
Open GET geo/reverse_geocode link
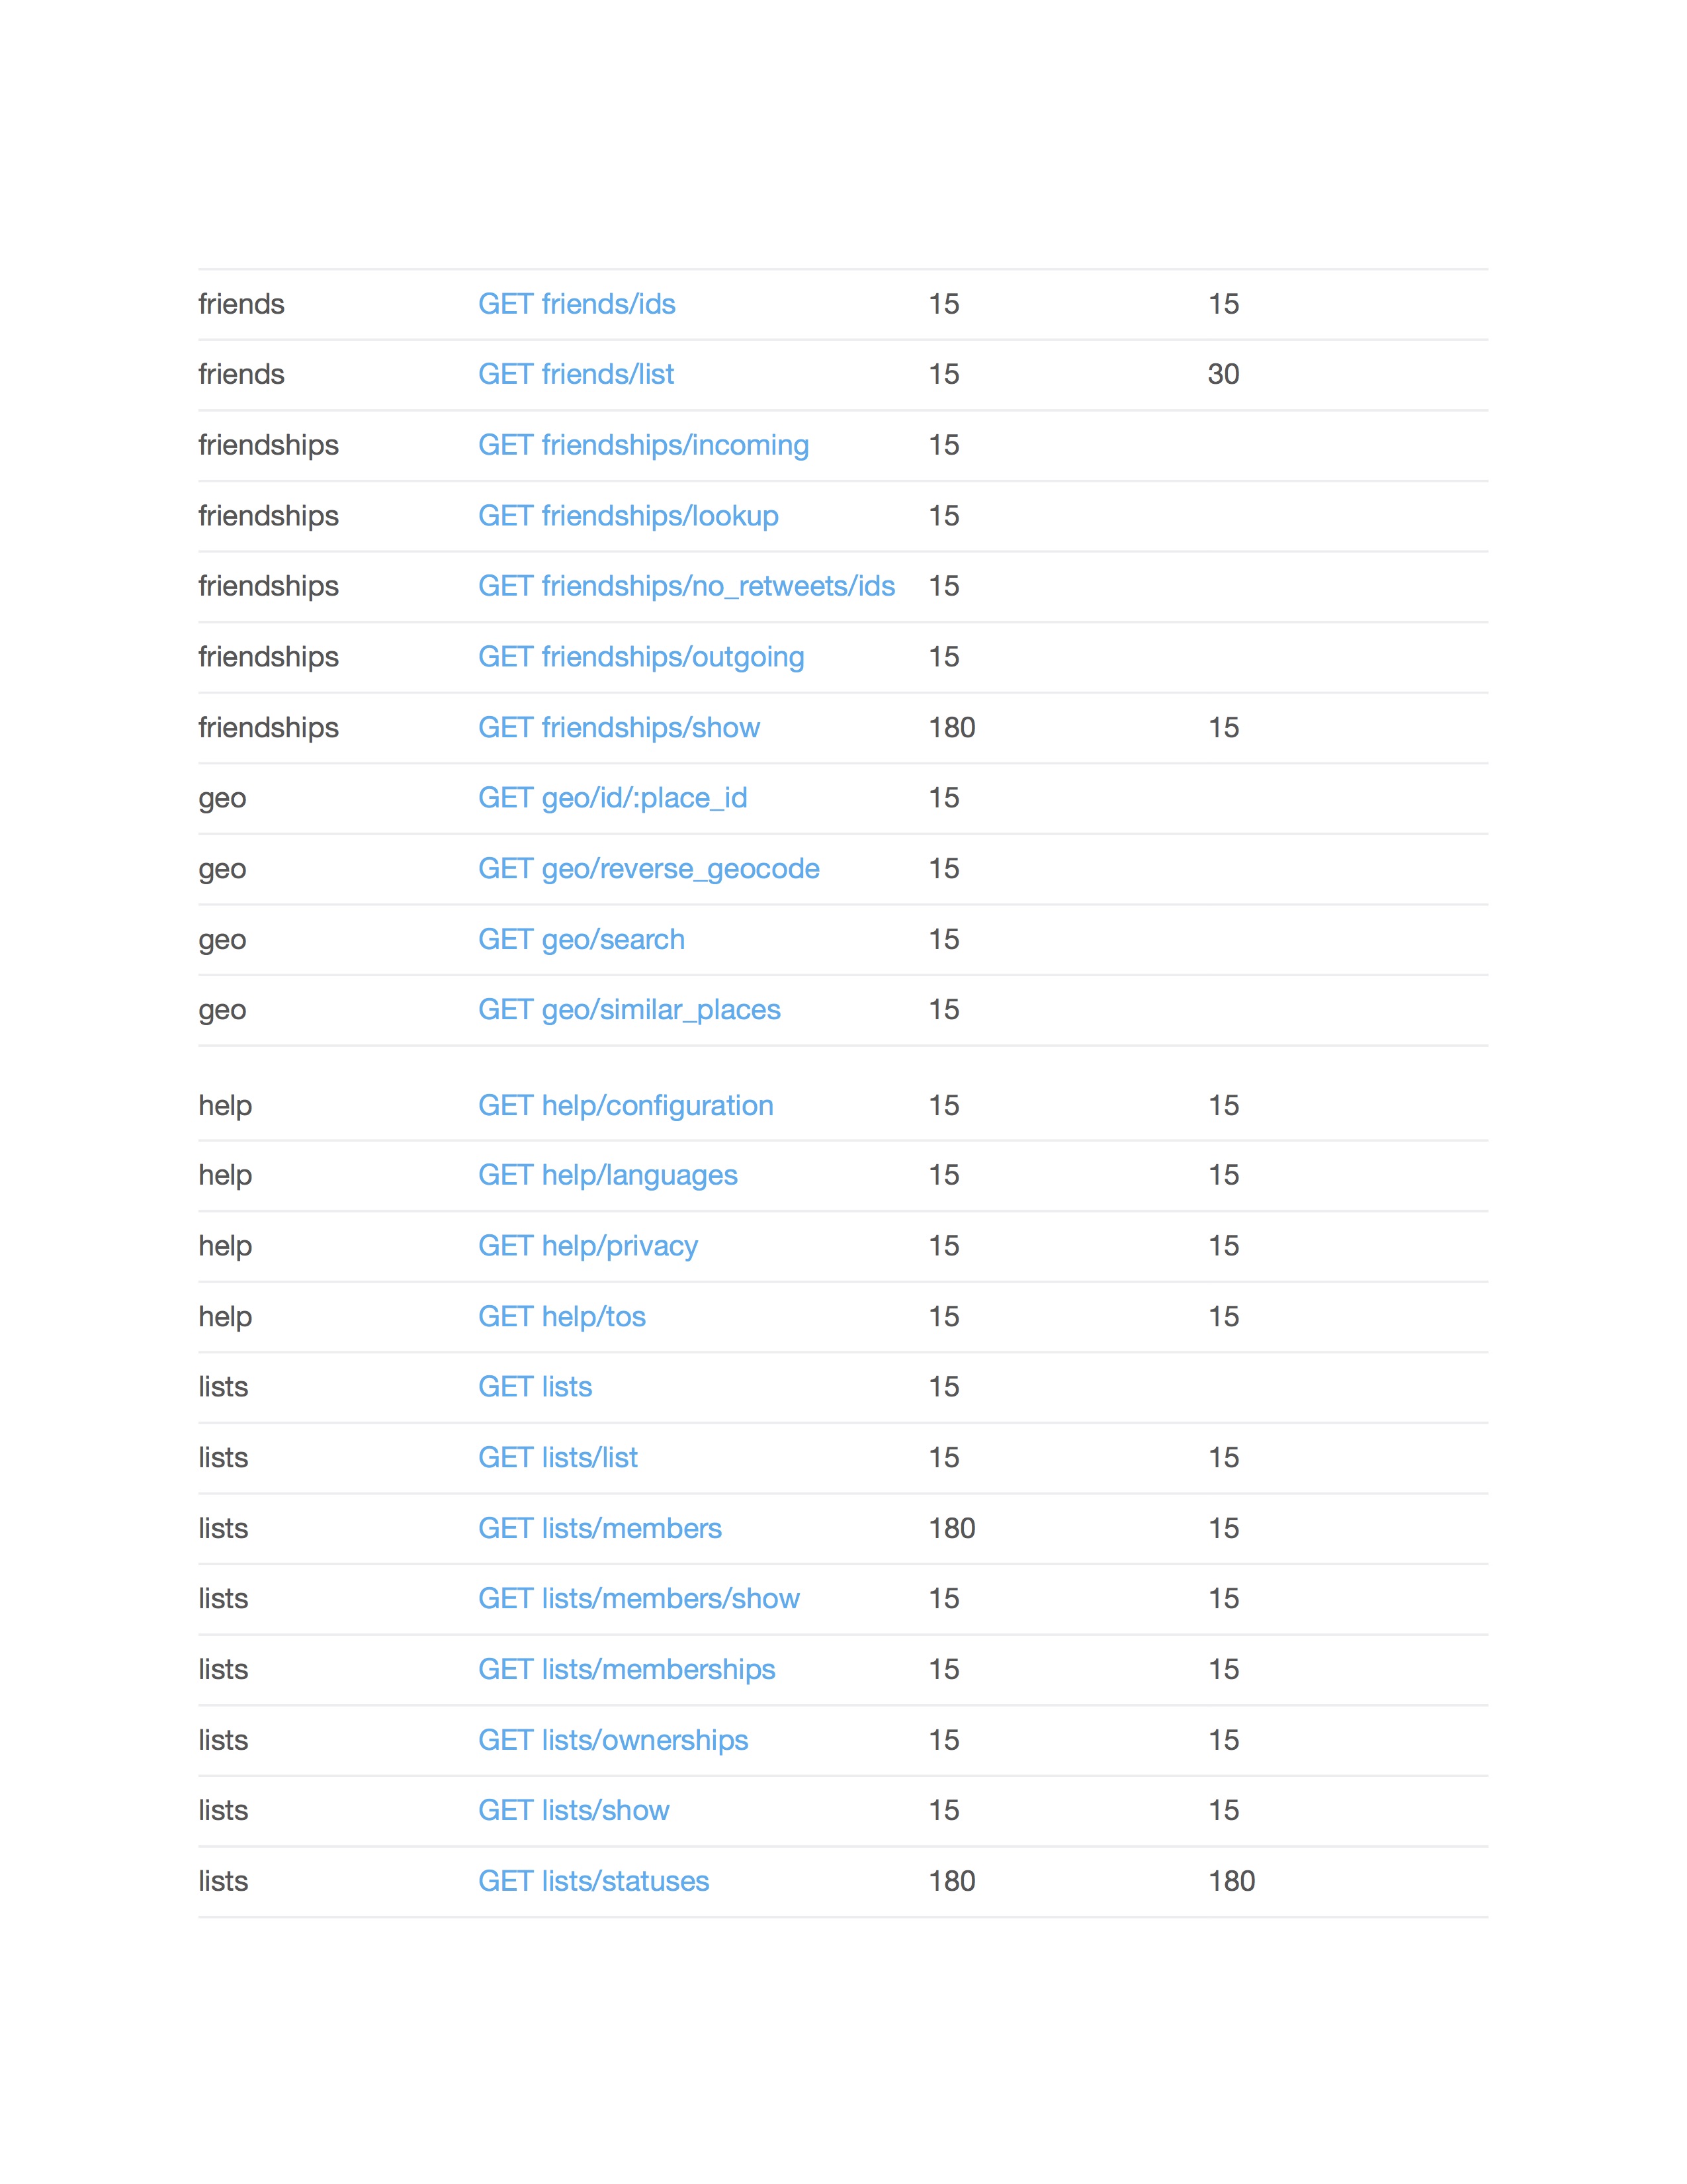pos(648,869)
